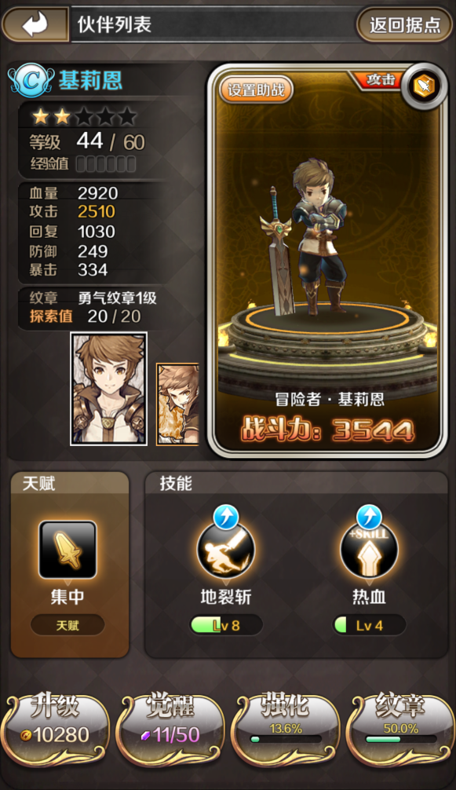Open 强化 at 13.6%

pos(286,727)
